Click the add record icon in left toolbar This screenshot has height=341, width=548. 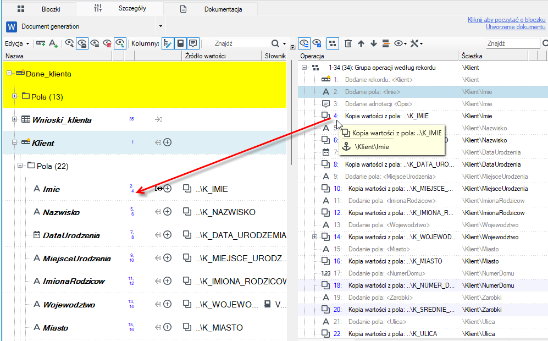[x=41, y=43]
